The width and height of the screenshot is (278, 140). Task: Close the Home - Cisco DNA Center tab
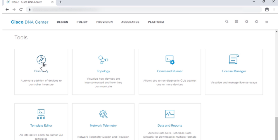pyautogui.click(x=52, y=2)
